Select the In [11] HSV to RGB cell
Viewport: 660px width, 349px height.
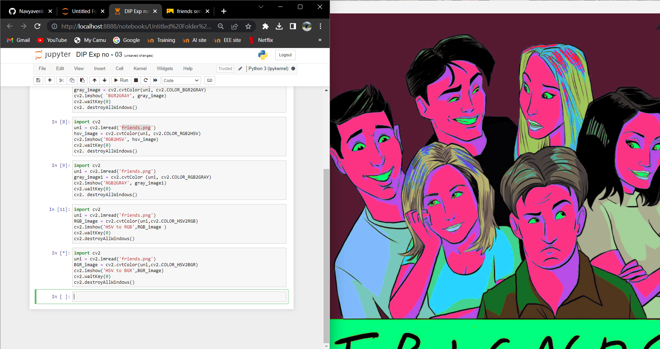pyautogui.click(x=179, y=224)
